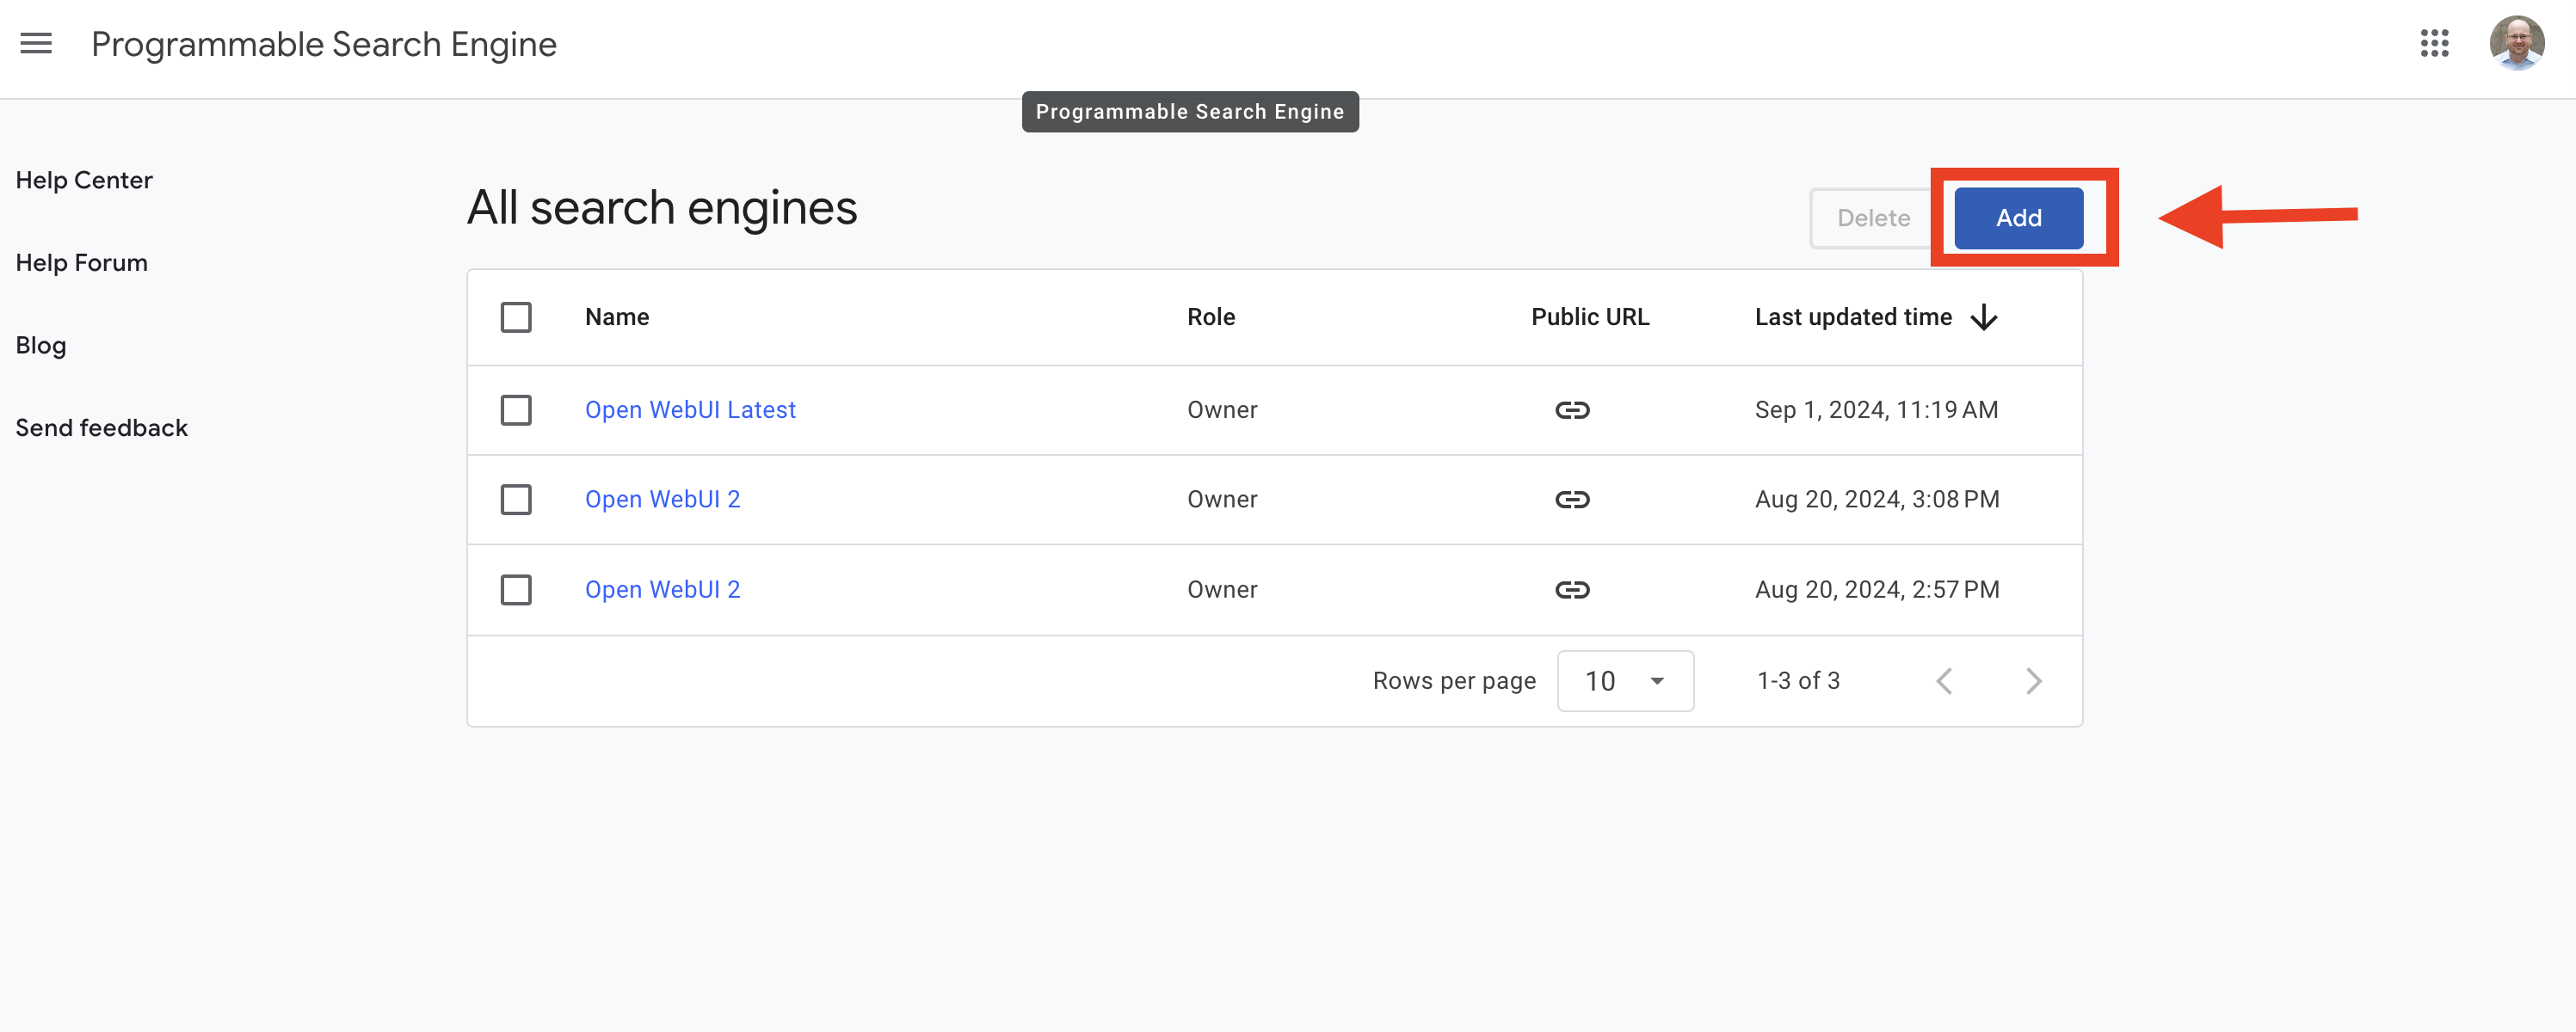The height and width of the screenshot is (1032, 2576).
Task: Open the hamburger main menu
Action: (x=36, y=44)
